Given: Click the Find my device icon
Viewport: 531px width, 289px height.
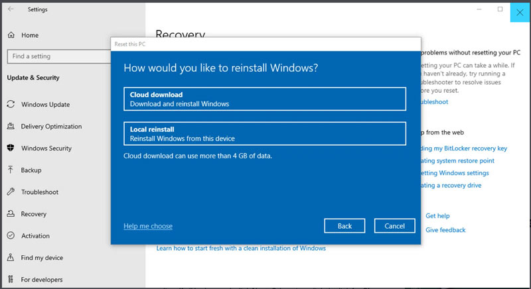Looking at the screenshot, I should tap(11, 257).
